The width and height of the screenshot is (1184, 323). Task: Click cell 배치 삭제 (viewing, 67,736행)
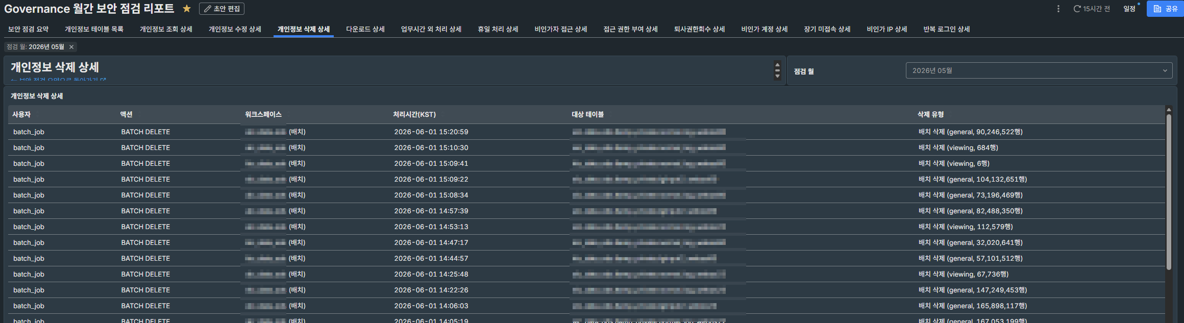[964, 274]
